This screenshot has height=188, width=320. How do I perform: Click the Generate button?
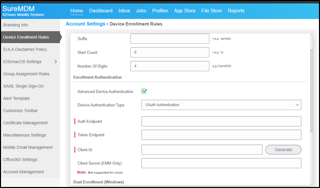(283, 150)
